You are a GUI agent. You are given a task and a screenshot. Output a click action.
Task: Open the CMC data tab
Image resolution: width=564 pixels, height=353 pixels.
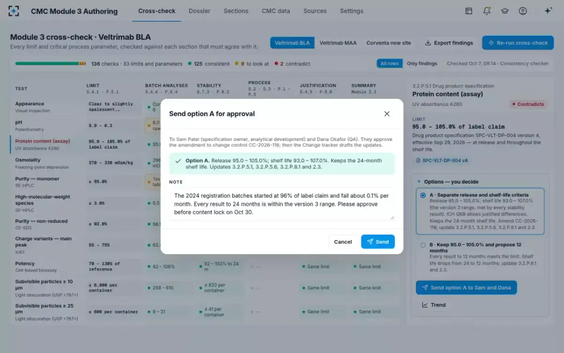[276, 11]
